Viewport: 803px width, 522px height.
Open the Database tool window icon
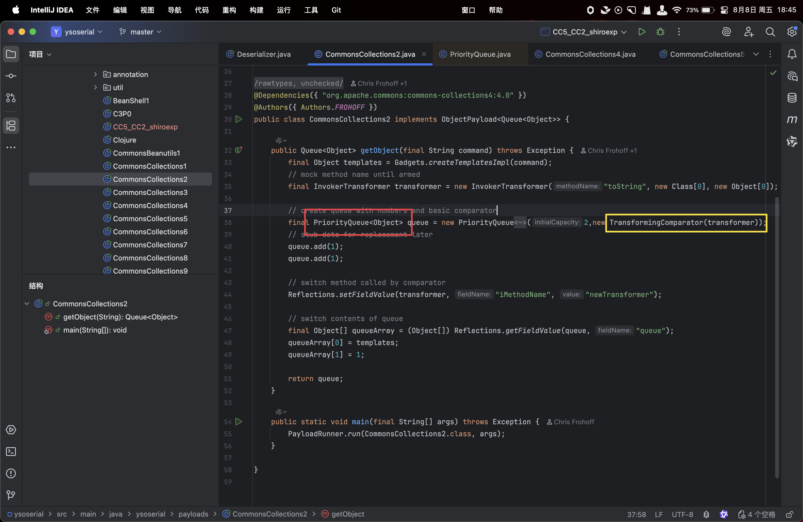[x=792, y=98]
